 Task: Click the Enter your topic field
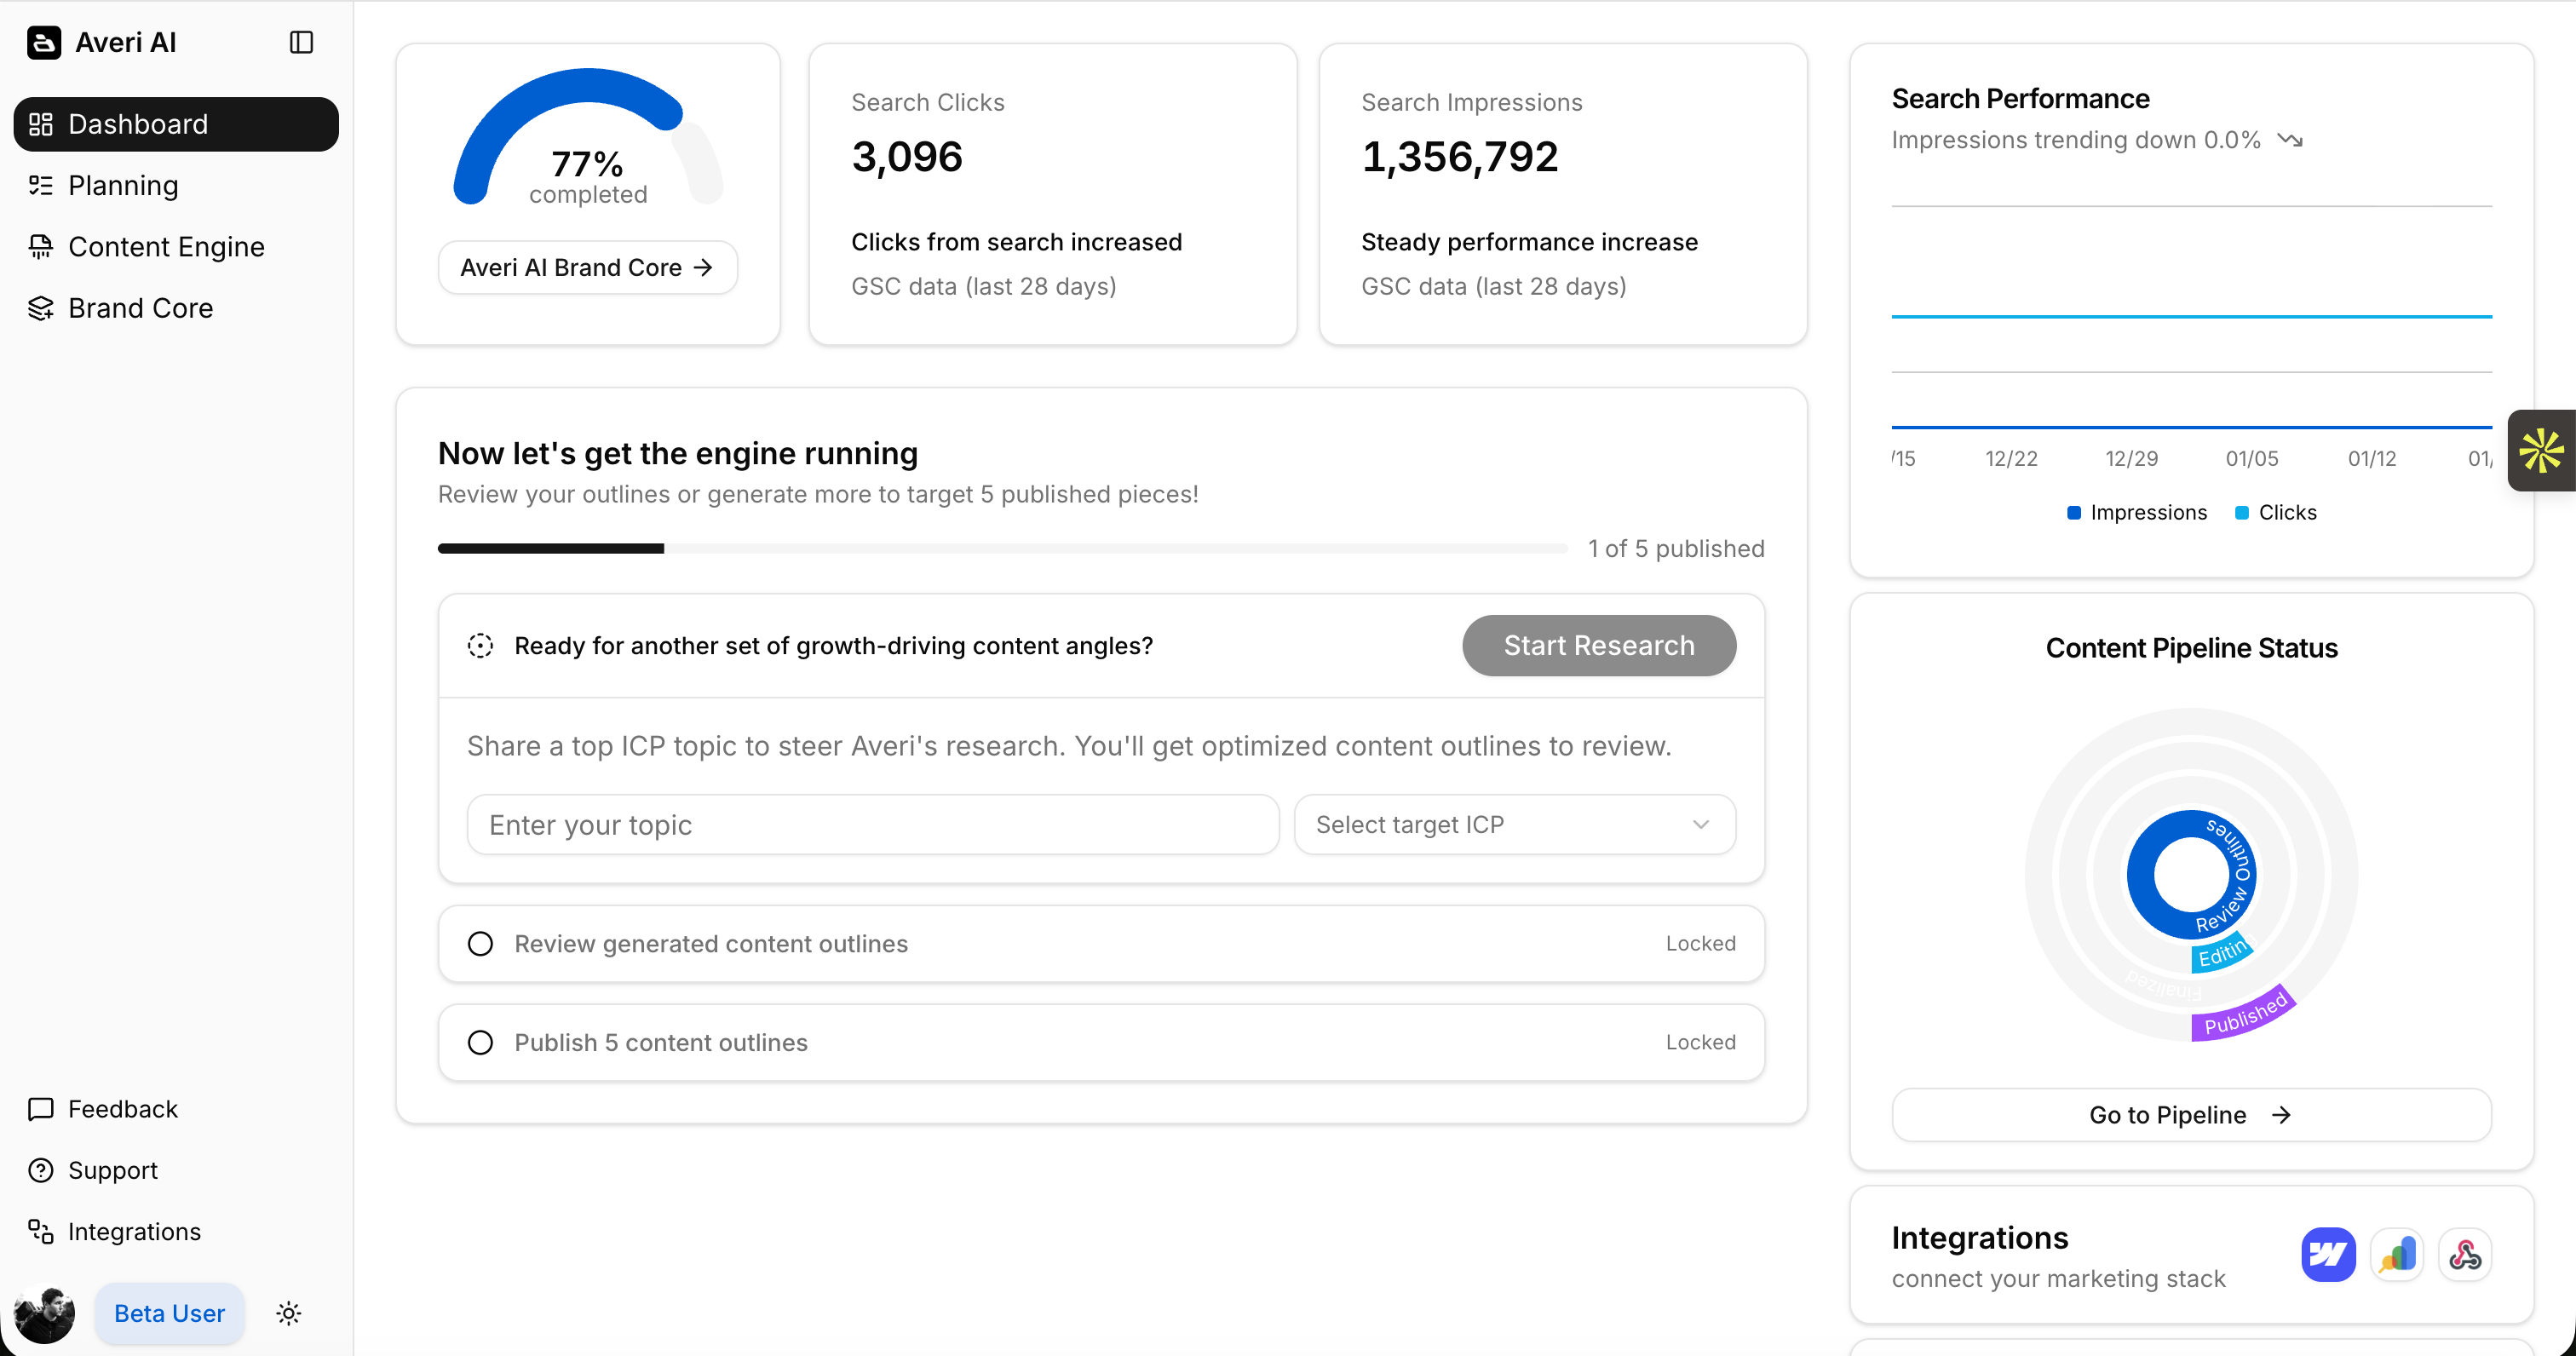coord(872,824)
